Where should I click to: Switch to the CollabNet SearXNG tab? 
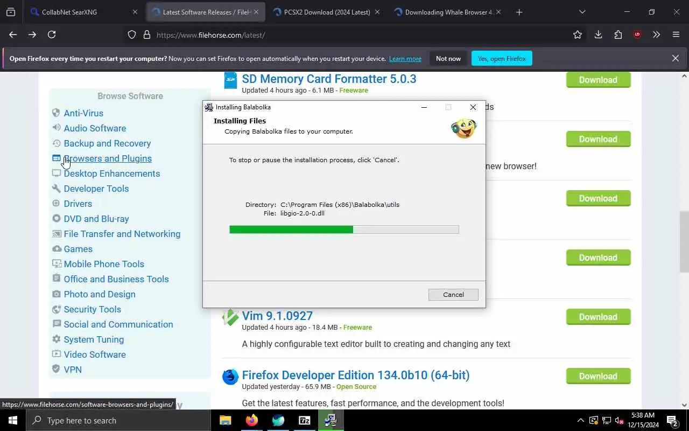tap(85, 12)
